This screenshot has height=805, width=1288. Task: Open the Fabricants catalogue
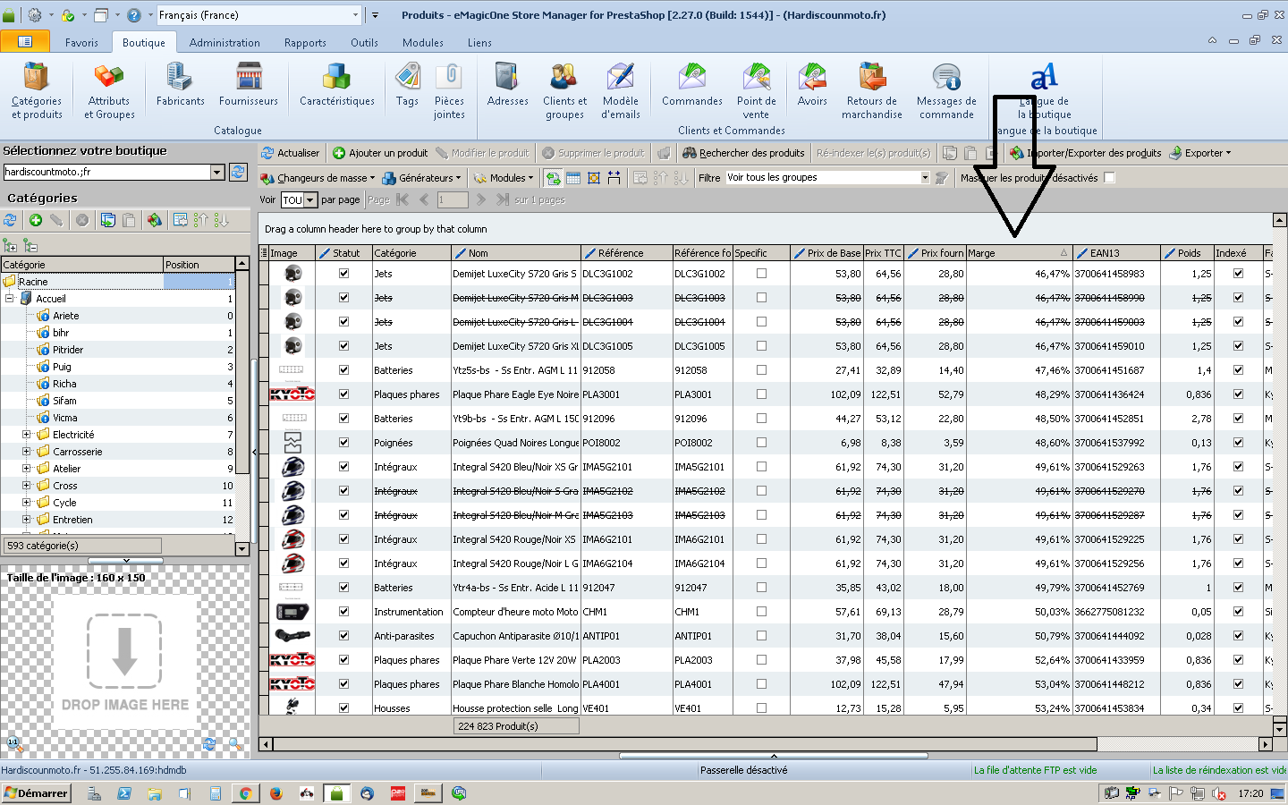tap(180, 85)
